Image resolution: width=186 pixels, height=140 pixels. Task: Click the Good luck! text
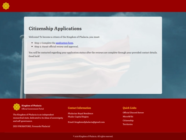[34, 56]
